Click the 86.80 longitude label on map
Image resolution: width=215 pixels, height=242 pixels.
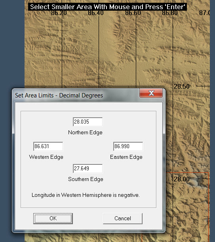pyautogui.click(x=170, y=13)
